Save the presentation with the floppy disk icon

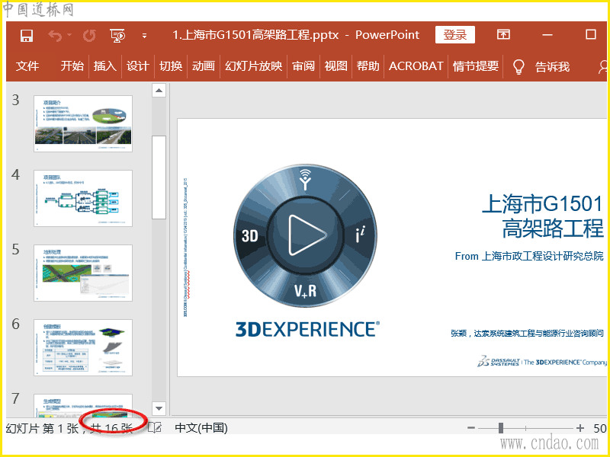(x=27, y=35)
